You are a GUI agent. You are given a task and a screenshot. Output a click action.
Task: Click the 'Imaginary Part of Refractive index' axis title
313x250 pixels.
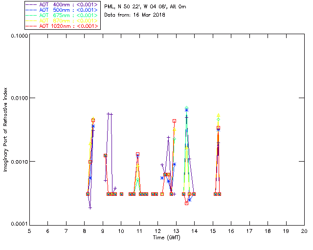[x=5, y=129]
